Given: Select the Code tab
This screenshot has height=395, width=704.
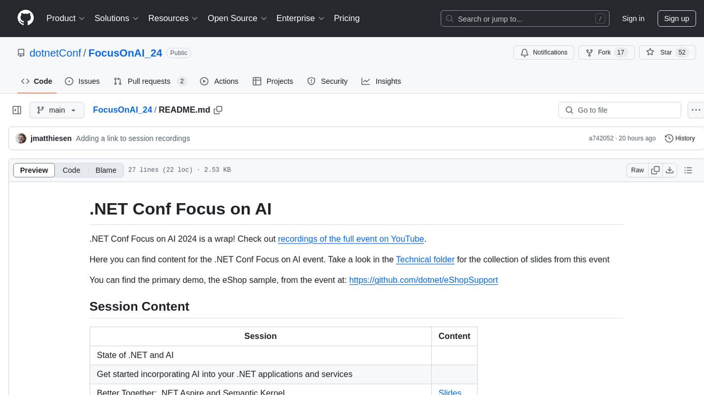Looking at the screenshot, I should click(37, 81).
